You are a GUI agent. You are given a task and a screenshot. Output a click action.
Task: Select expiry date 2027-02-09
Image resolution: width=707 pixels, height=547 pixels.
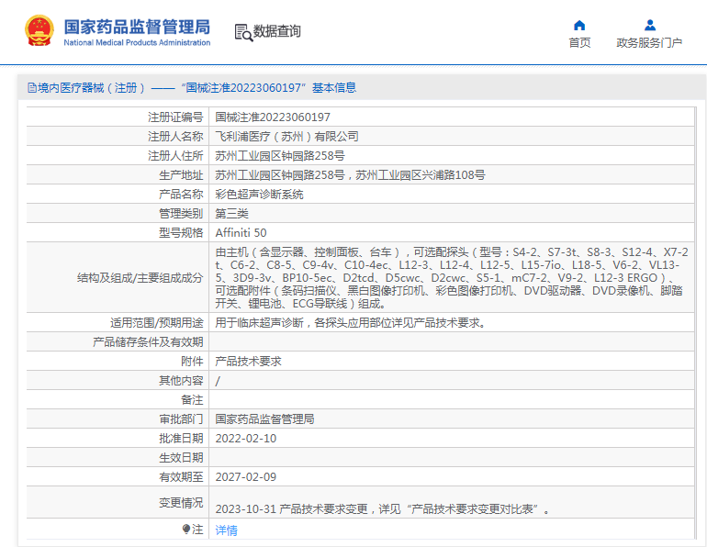(246, 476)
